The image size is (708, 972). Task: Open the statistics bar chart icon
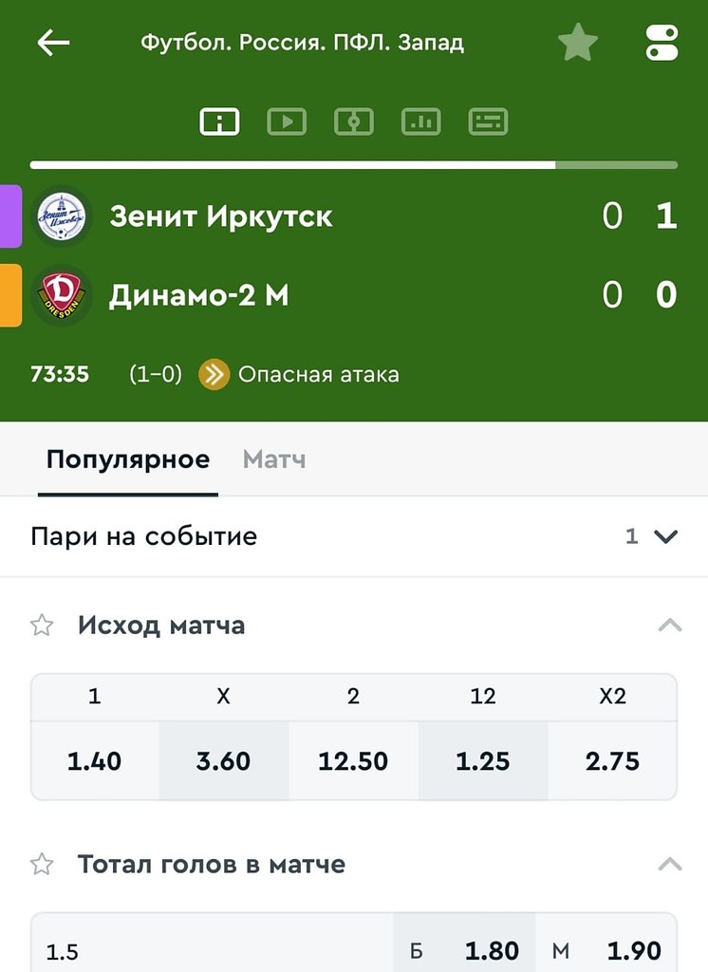coord(421,121)
